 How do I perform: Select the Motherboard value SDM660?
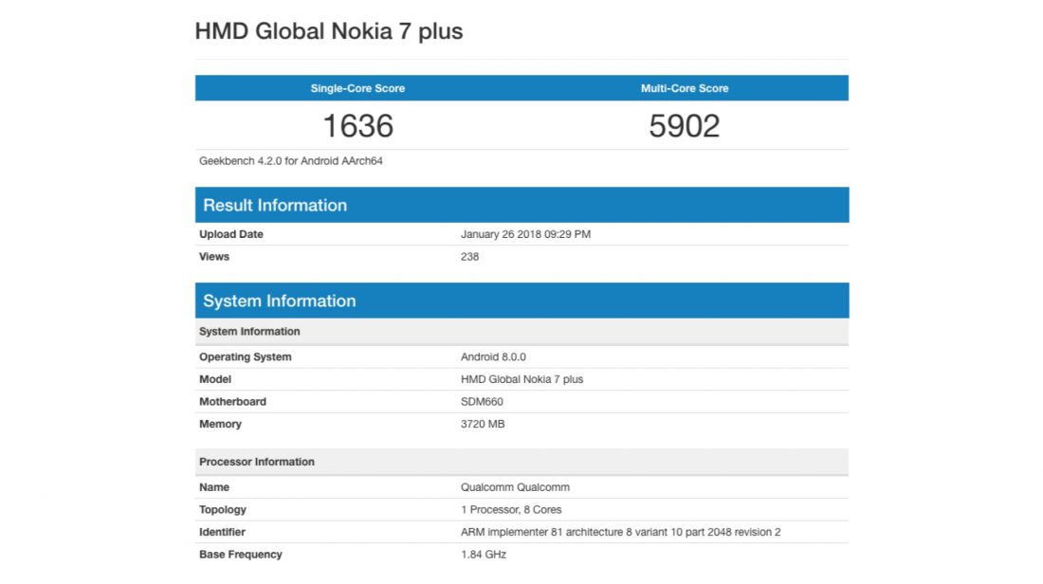(x=482, y=402)
